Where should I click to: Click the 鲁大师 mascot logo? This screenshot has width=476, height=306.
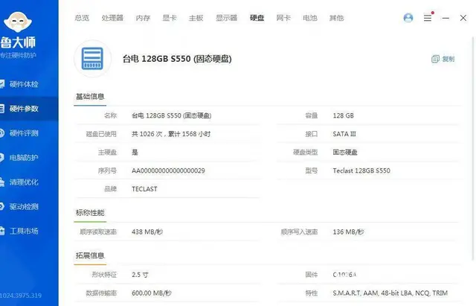(x=18, y=22)
